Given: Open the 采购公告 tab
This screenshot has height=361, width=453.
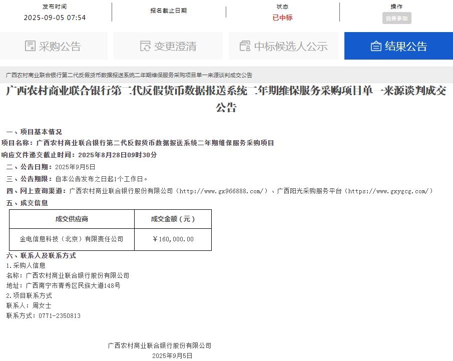Looking at the screenshot, I should point(54,46).
